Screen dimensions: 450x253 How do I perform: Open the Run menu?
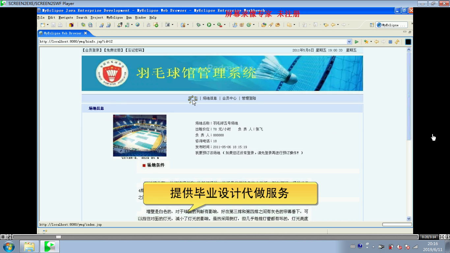coord(129,17)
